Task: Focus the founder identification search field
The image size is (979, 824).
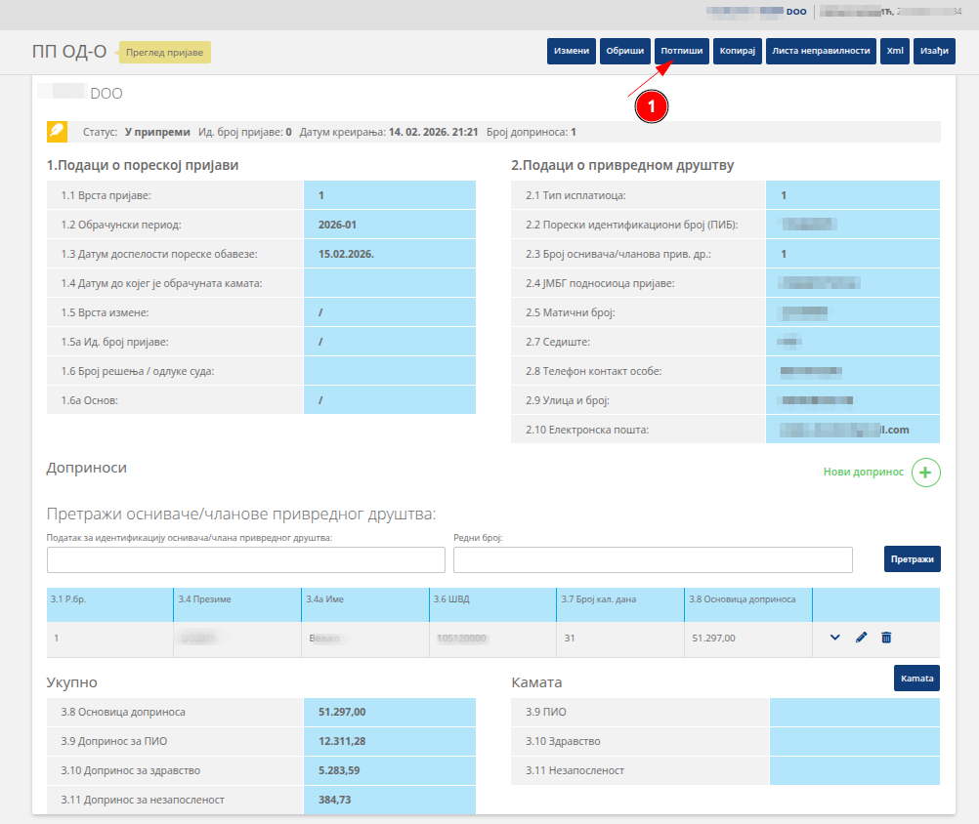Action: pyautogui.click(x=246, y=559)
